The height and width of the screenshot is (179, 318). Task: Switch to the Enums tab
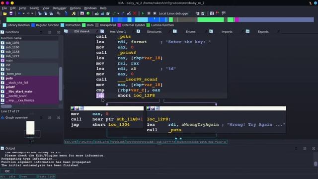[190, 31]
